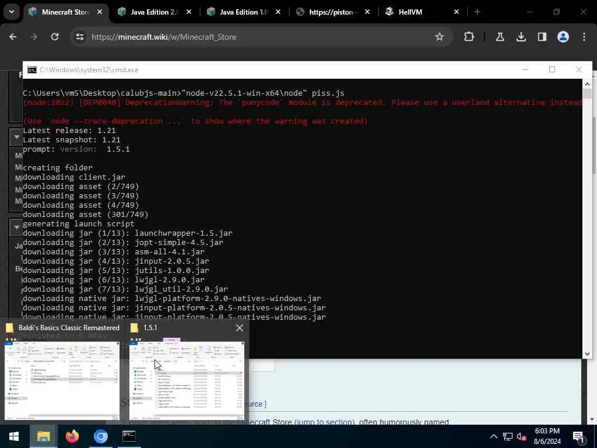
Task: Click the 1.5.1 preview title
Action: pyautogui.click(x=150, y=328)
